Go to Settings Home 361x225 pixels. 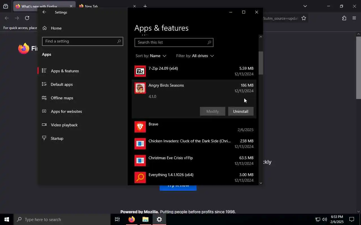(x=83, y=28)
